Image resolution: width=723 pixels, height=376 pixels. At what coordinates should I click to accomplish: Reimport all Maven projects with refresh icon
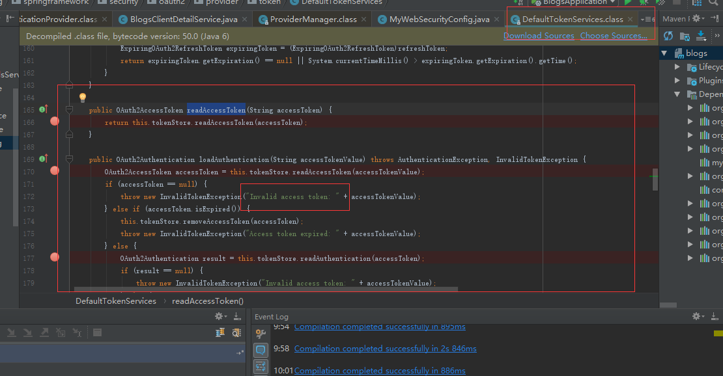(669, 36)
